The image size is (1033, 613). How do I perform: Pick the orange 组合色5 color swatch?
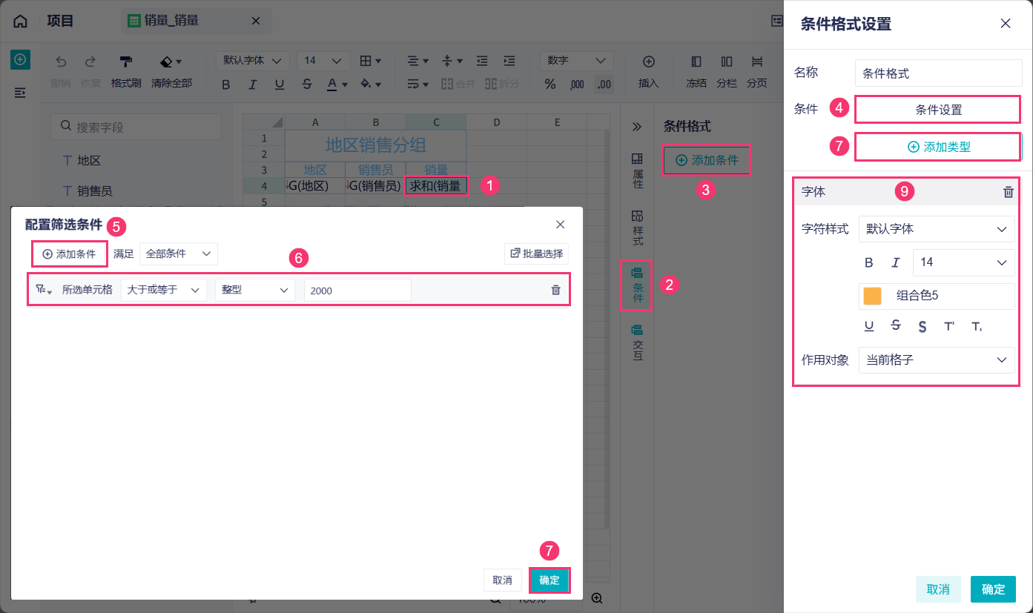pyautogui.click(x=872, y=296)
